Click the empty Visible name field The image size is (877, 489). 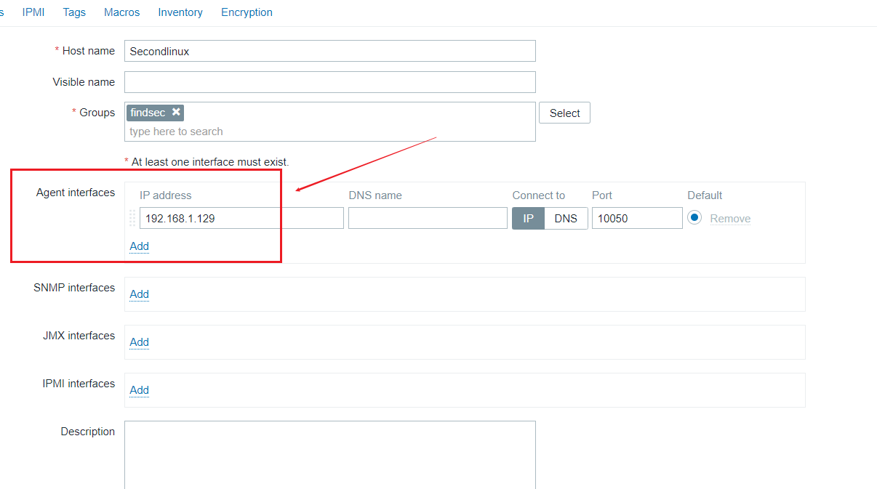330,81
